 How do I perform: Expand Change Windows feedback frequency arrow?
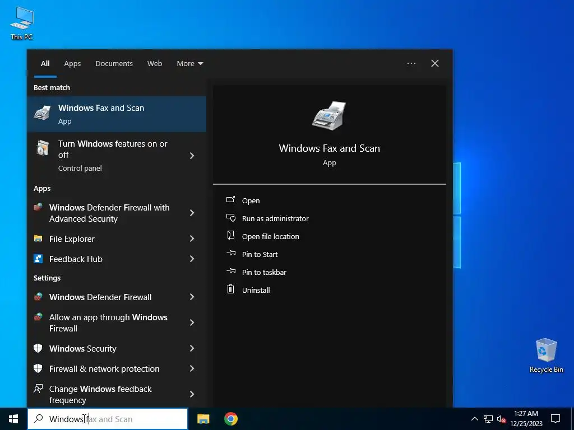coord(192,394)
